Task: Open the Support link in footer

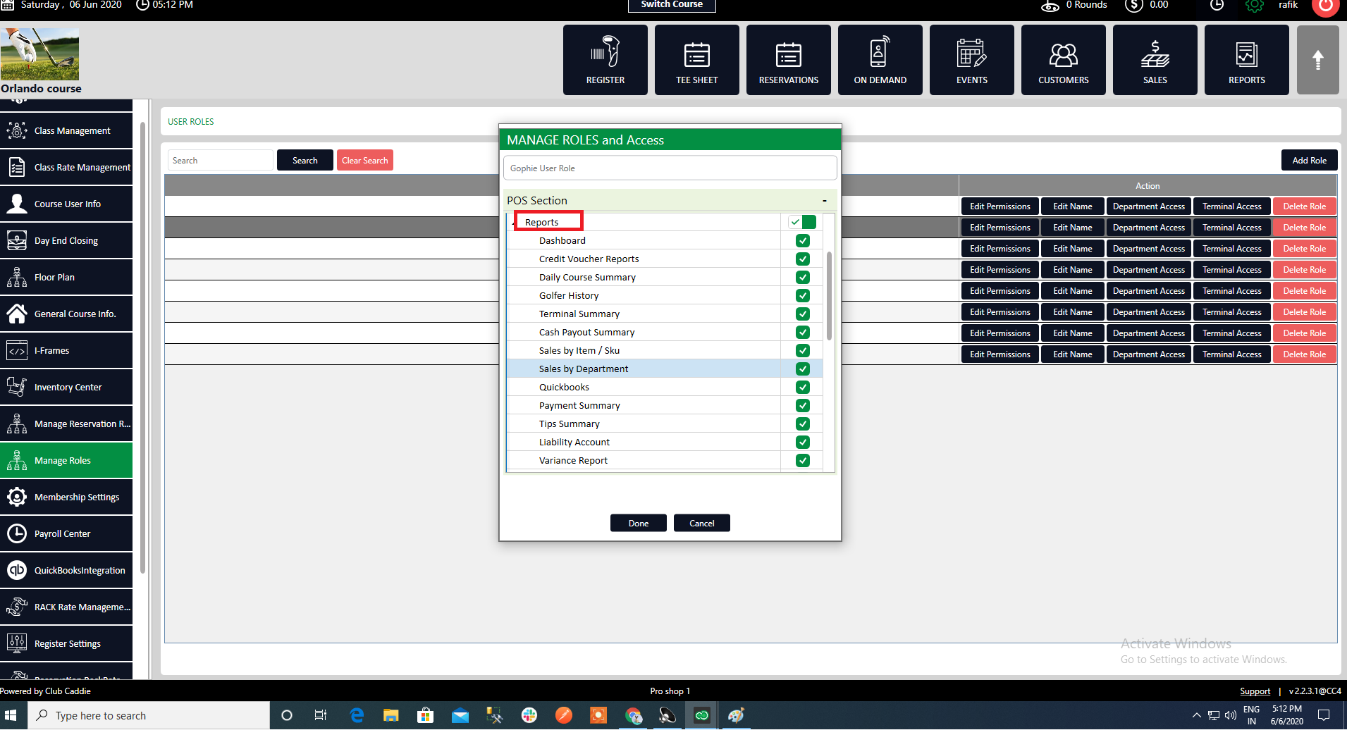Action: [x=1255, y=691]
